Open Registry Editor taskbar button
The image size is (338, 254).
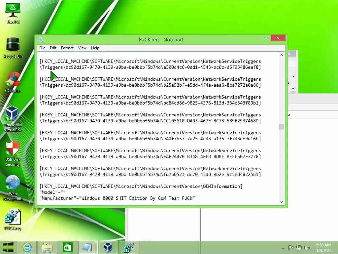(129, 247)
